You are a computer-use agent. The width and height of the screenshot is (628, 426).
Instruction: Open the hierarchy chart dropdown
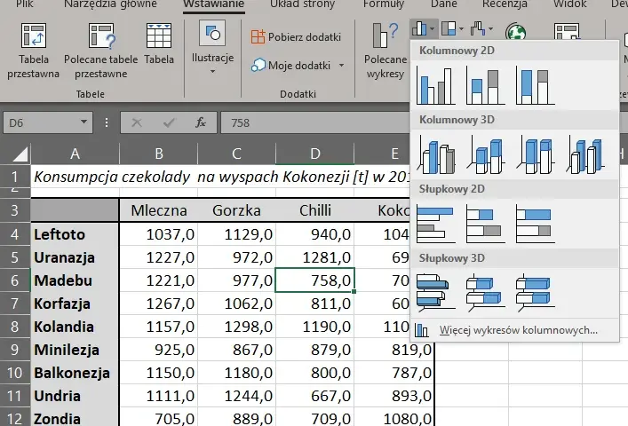[x=453, y=28]
